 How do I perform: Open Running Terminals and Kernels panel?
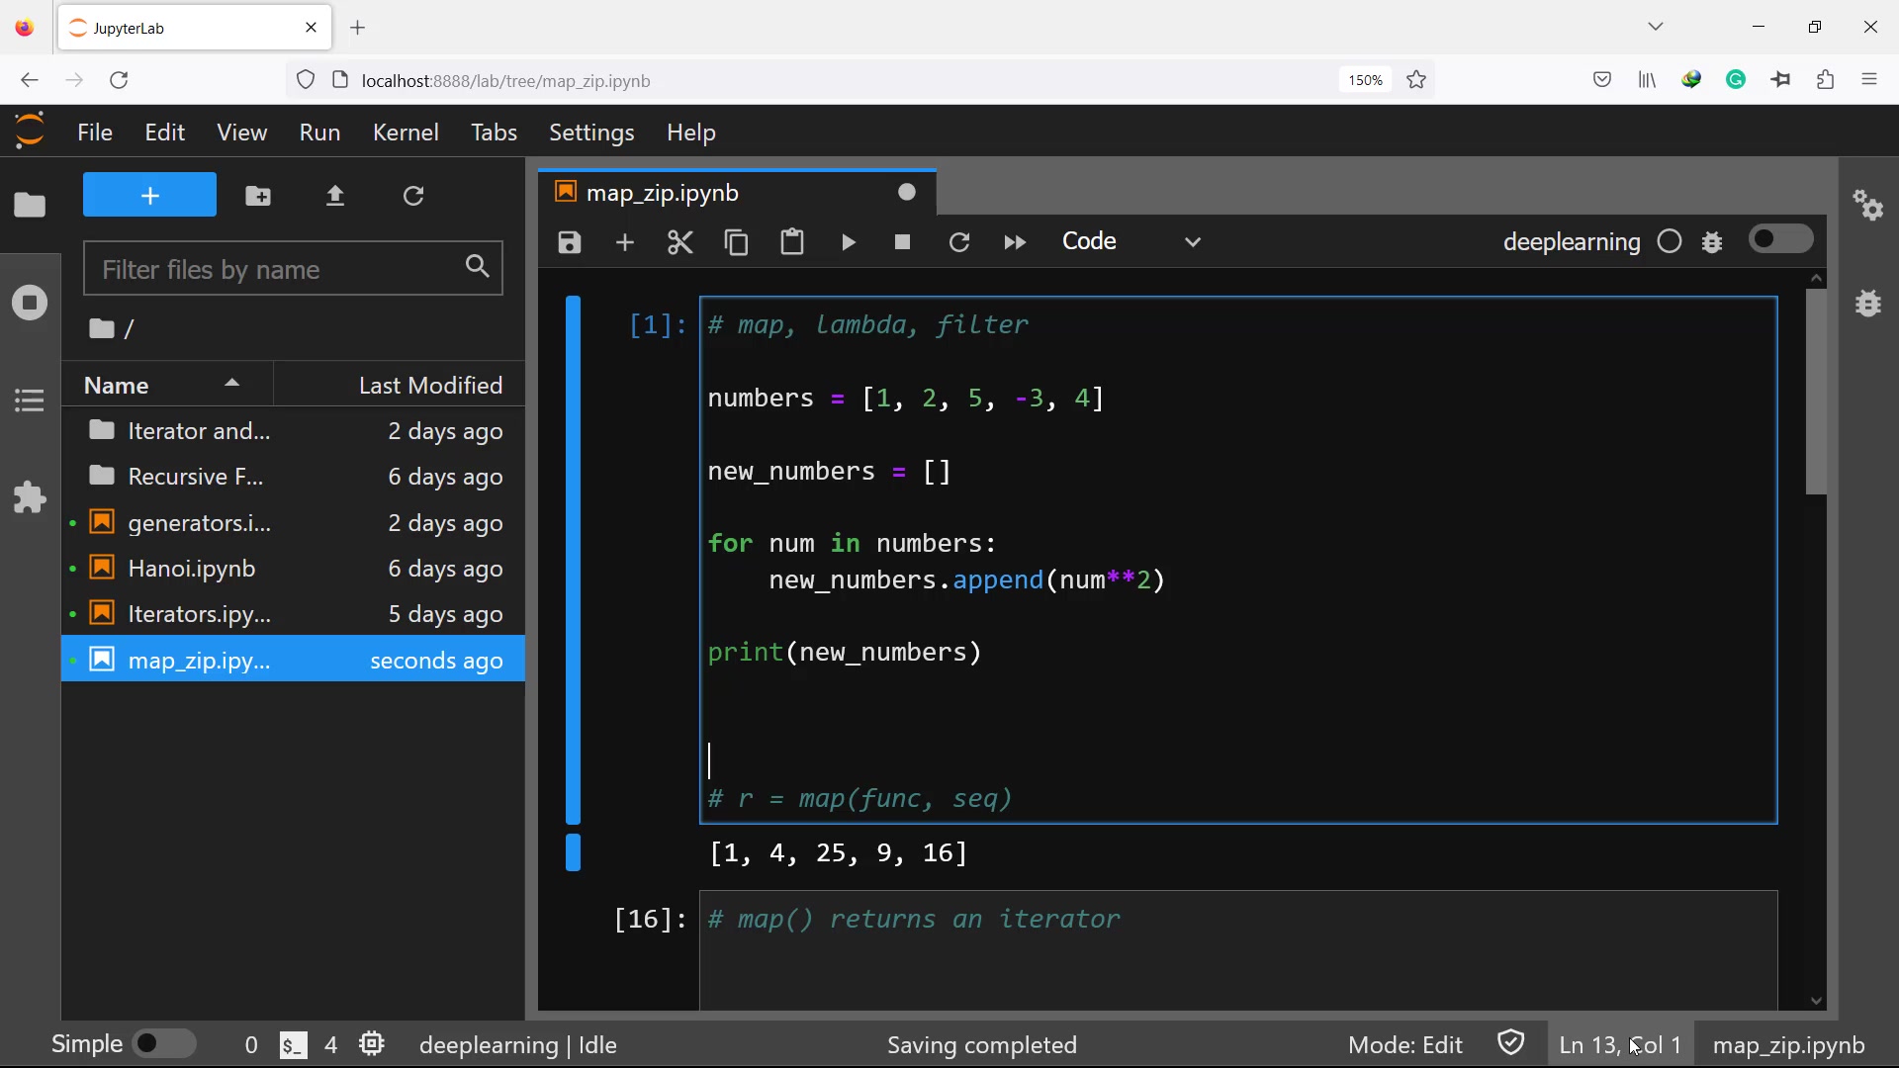[30, 303]
